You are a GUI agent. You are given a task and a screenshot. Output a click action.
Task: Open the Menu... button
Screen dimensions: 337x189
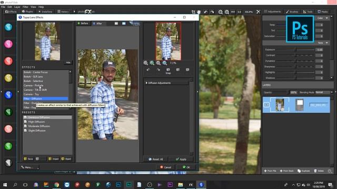[29, 167]
